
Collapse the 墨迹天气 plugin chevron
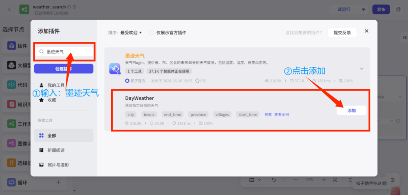pos(361,68)
